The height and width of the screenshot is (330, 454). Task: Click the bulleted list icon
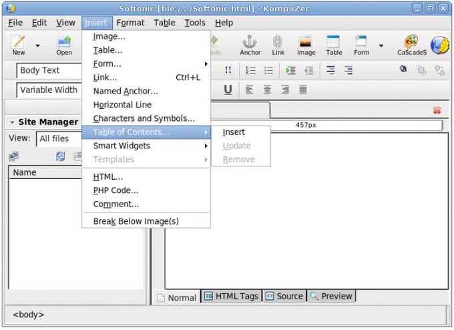click(268, 70)
